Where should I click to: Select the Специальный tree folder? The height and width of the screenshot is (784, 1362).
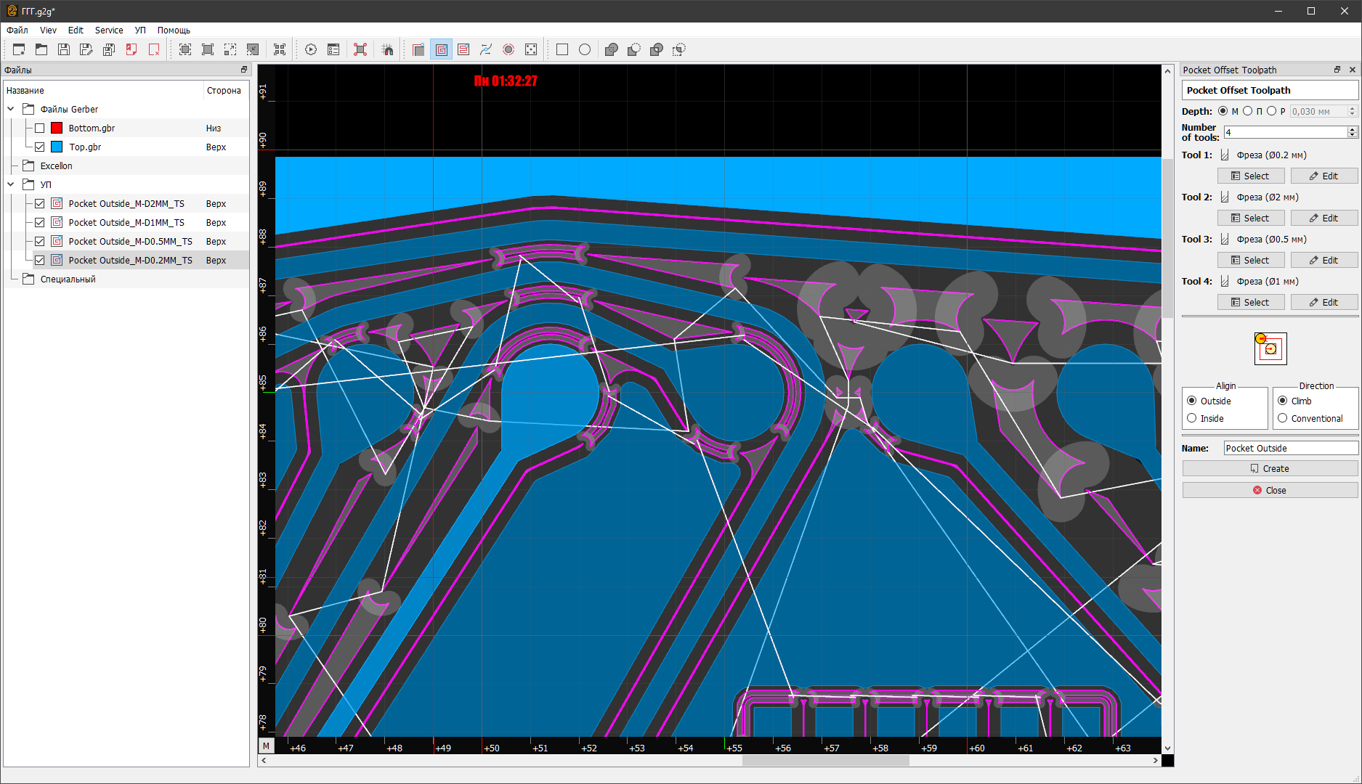[x=68, y=279]
